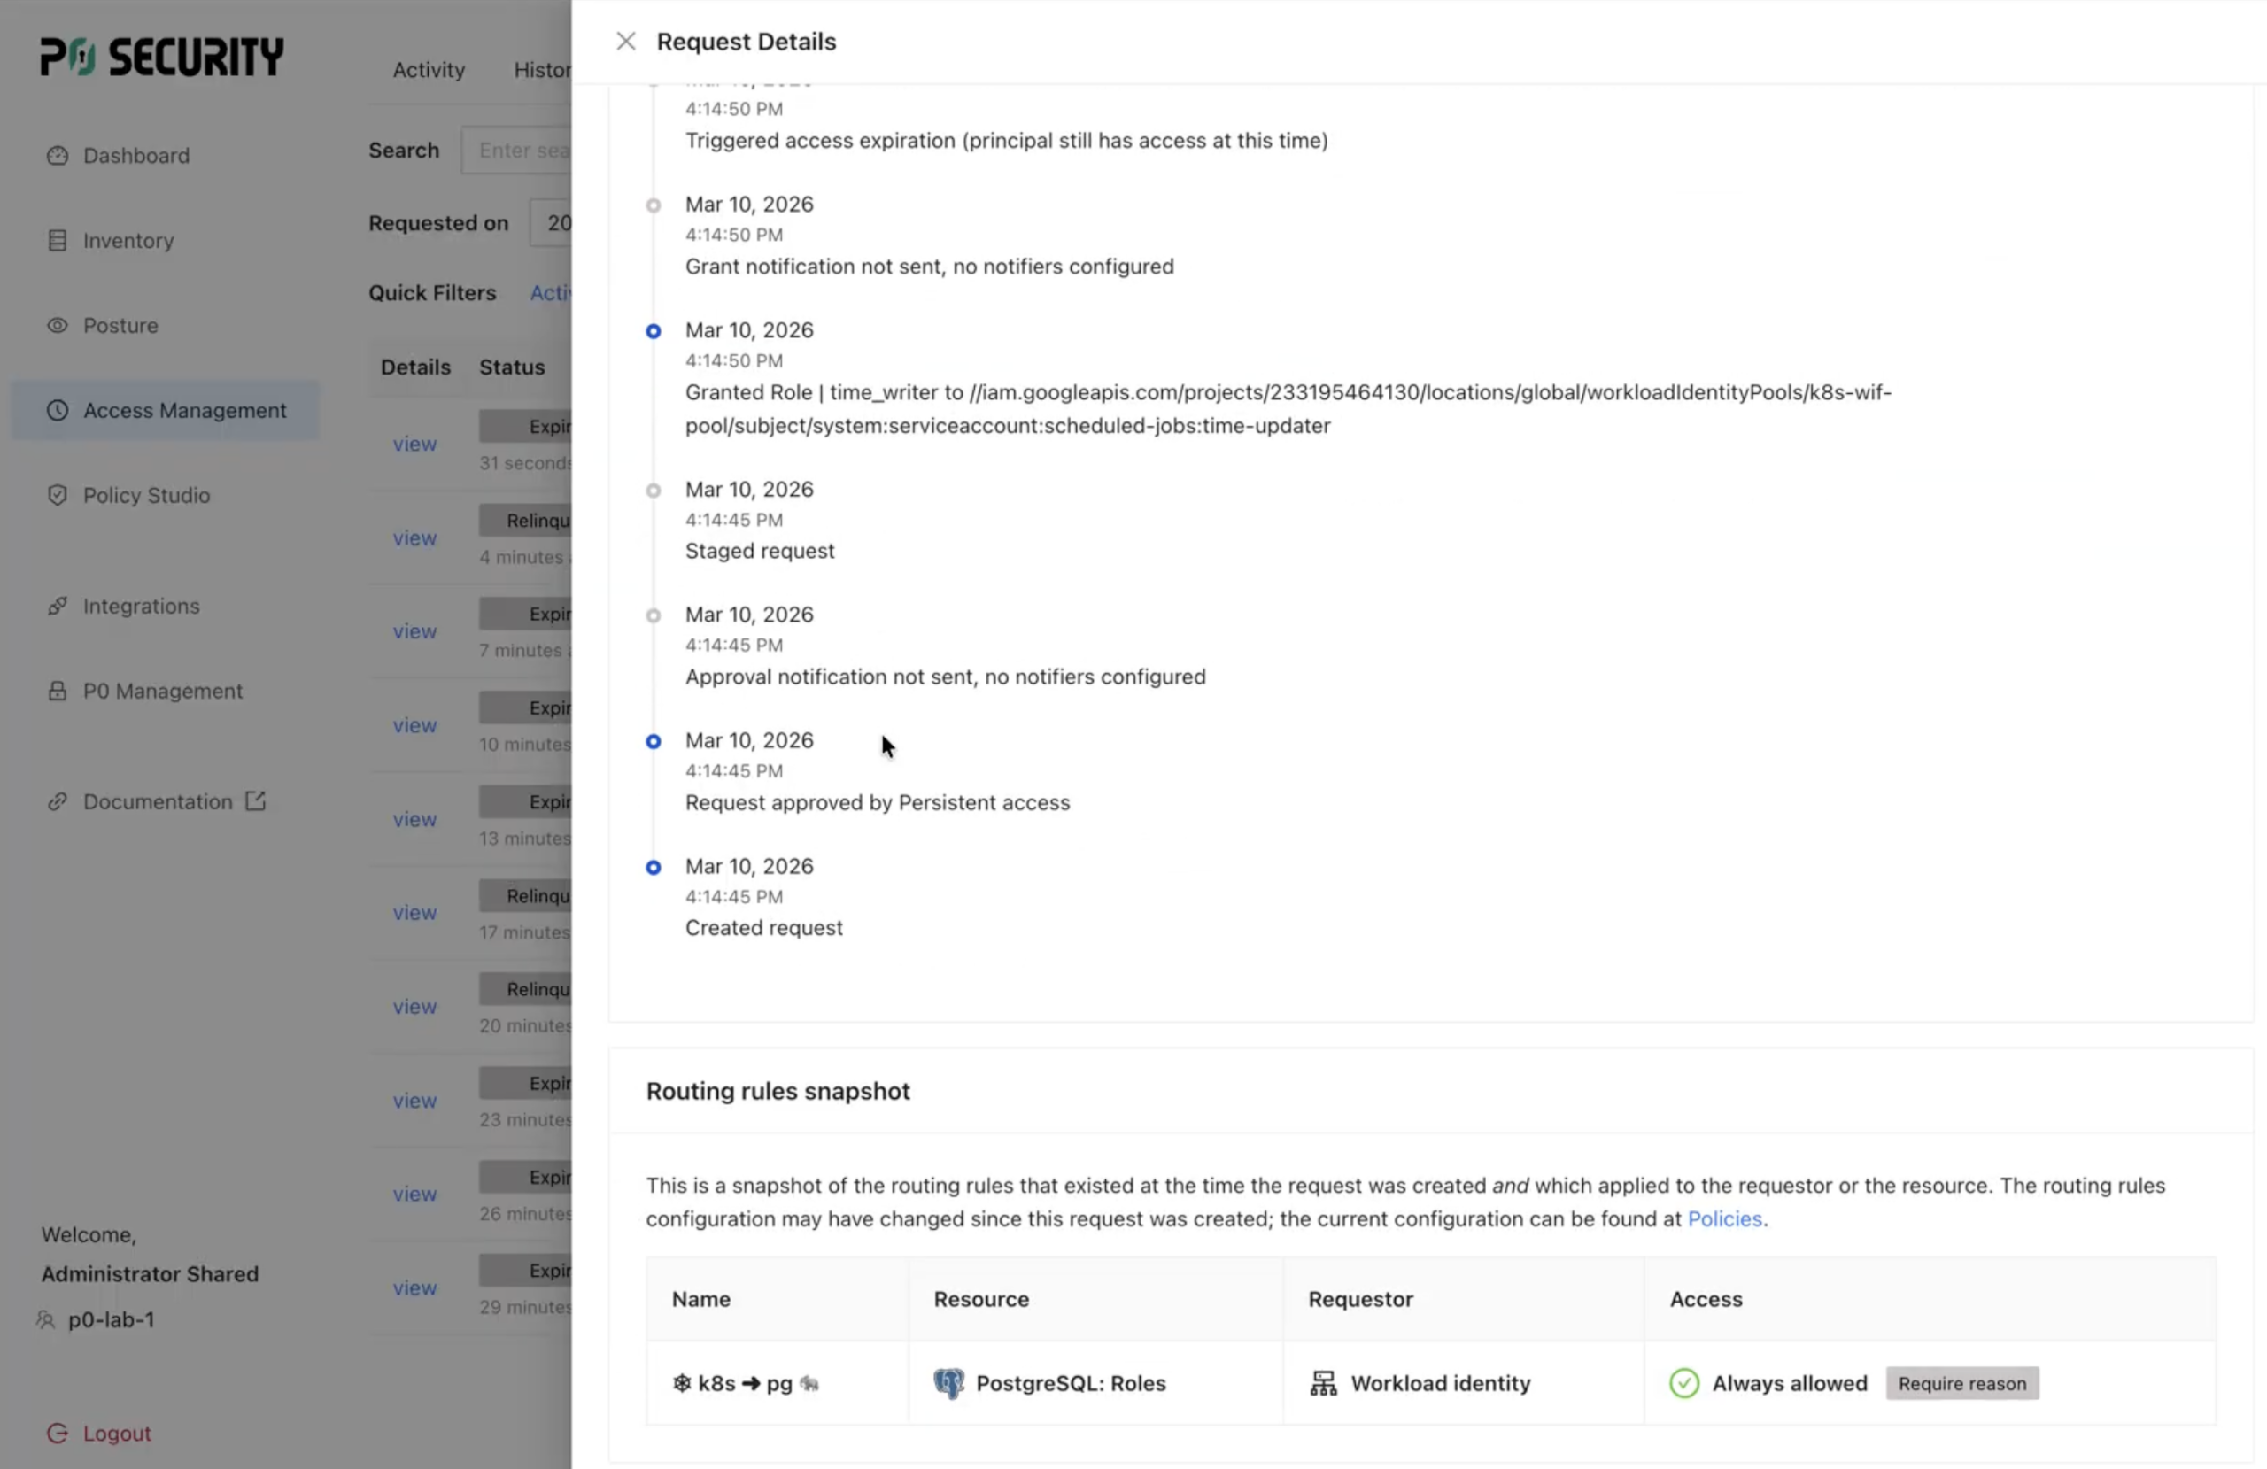Open P0 Management lock icon
This screenshot has height=1469, width=2267.
pos(58,691)
